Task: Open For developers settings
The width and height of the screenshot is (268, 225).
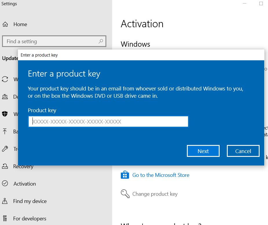Action: pos(30,219)
